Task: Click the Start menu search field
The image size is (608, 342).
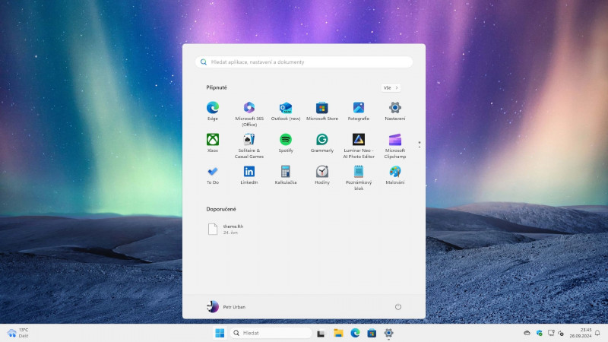Action: (x=304, y=62)
